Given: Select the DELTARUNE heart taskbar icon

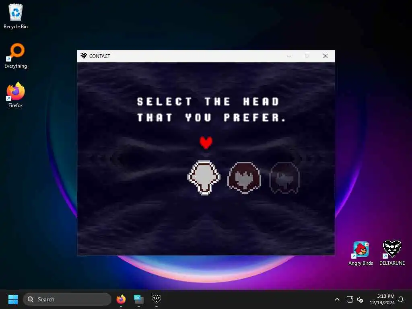Looking at the screenshot, I should click(157, 299).
